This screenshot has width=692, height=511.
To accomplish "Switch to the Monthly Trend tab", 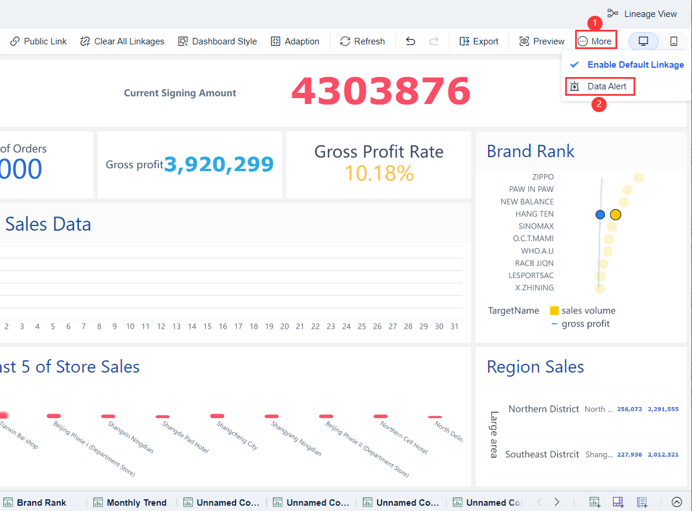I will (136, 502).
